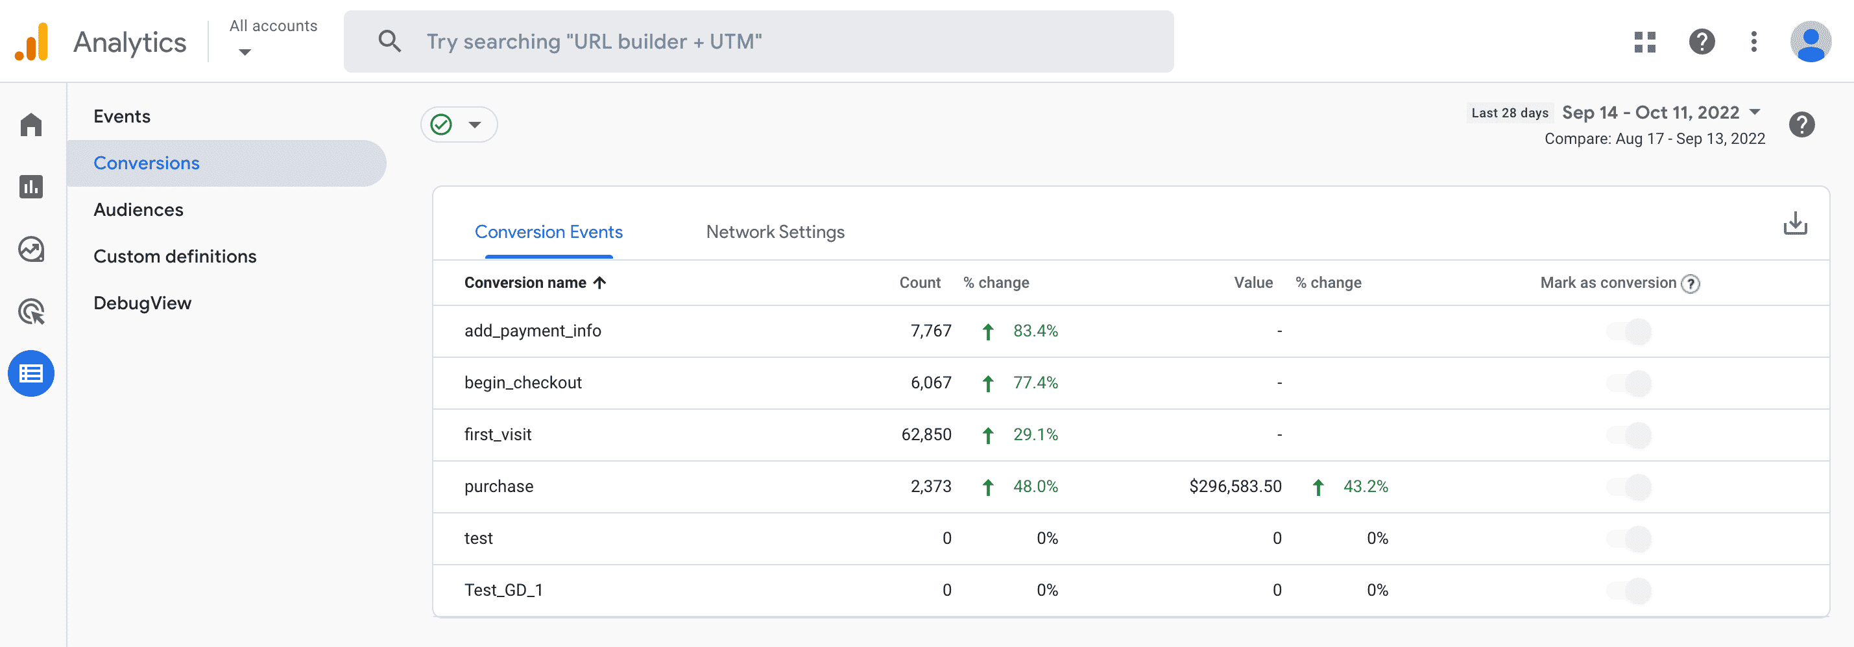This screenshot has width=1854, height=647.
Task: Expand the green checkmark status dropdown
Action: point(459,124)
